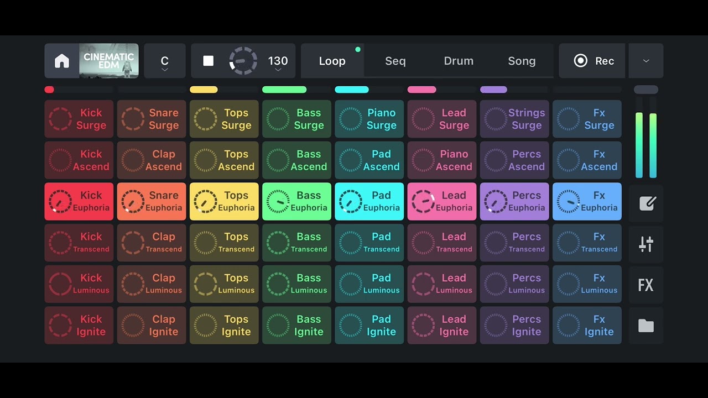708x398 pixels.
Task: Play the Clap Ignite loop
Action: click(x=152, y=326)
